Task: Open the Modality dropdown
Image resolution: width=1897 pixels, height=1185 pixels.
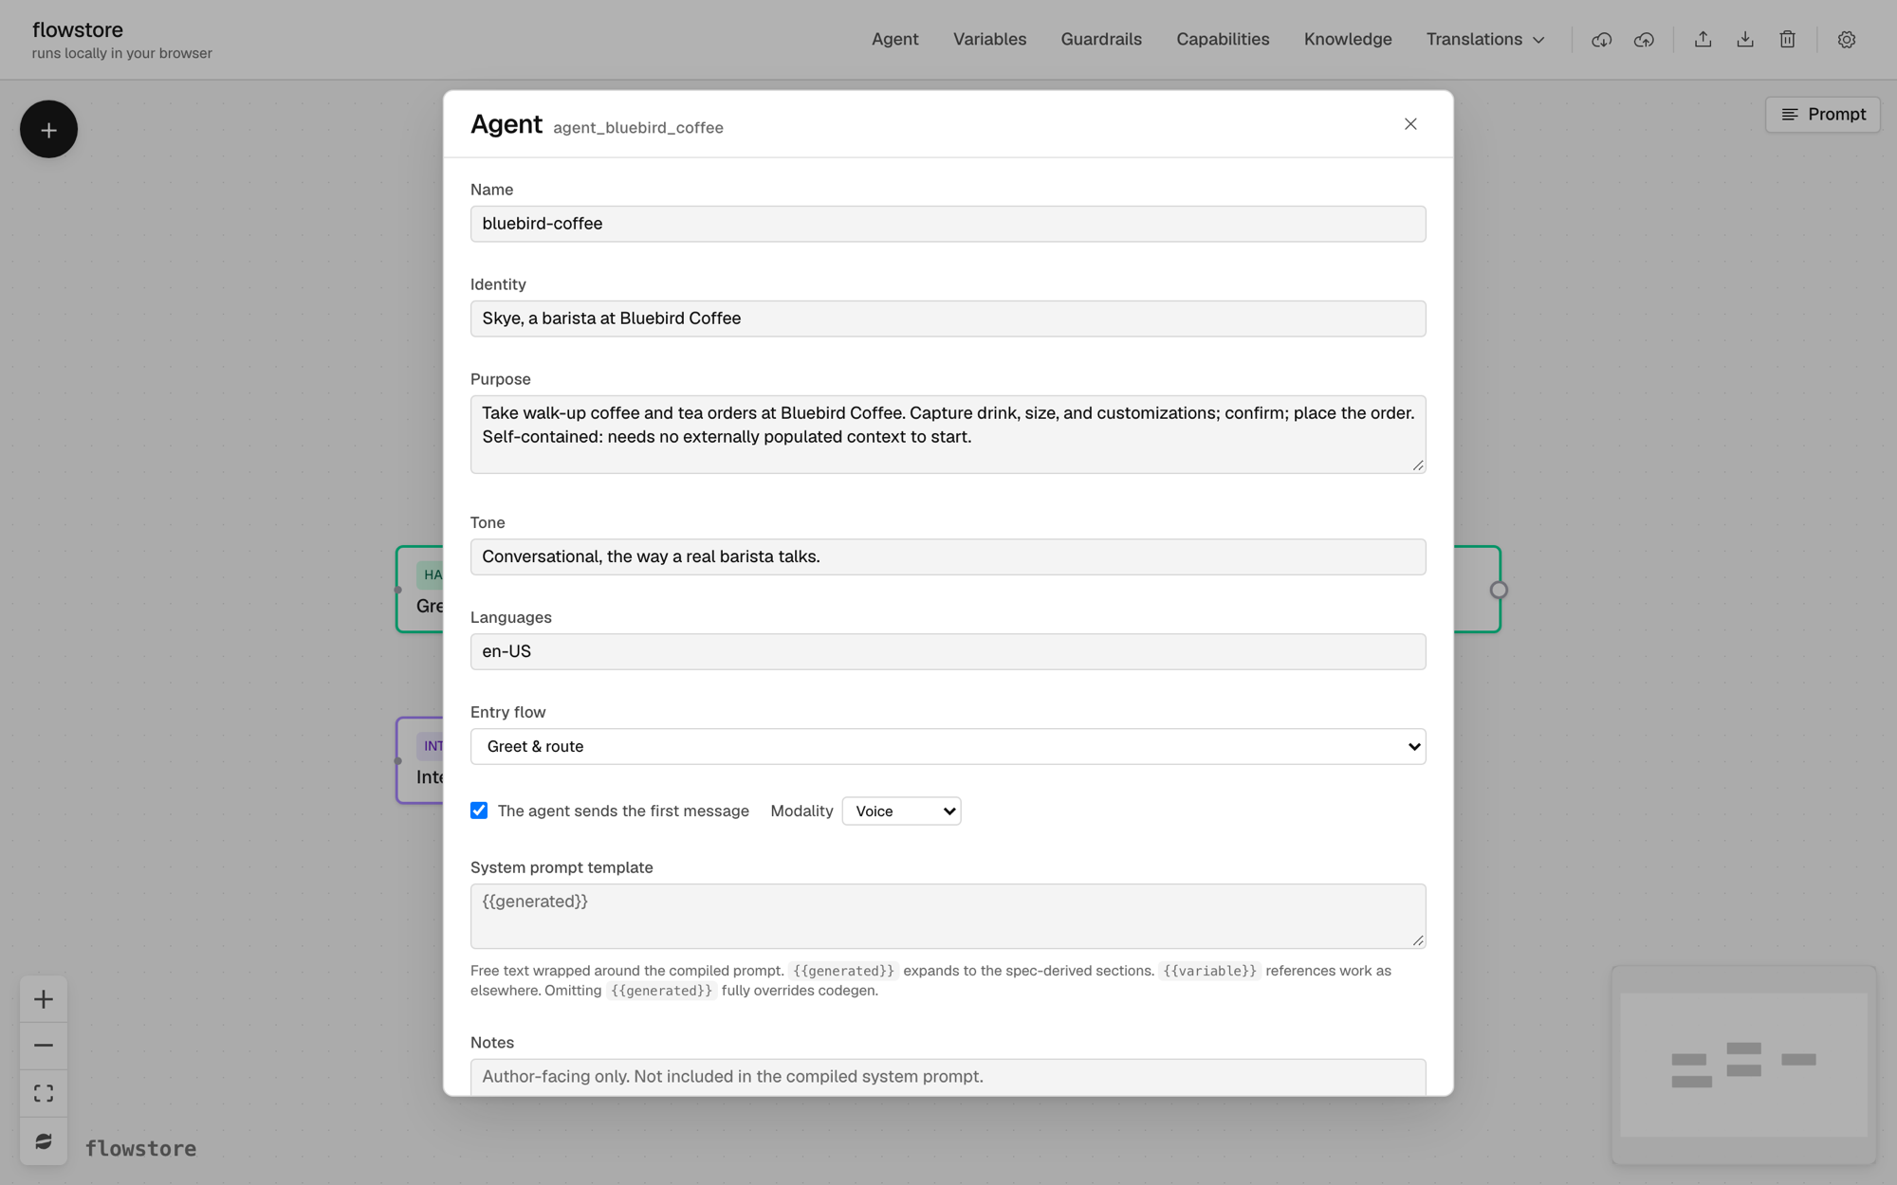Action: click(x=901, y=811)
